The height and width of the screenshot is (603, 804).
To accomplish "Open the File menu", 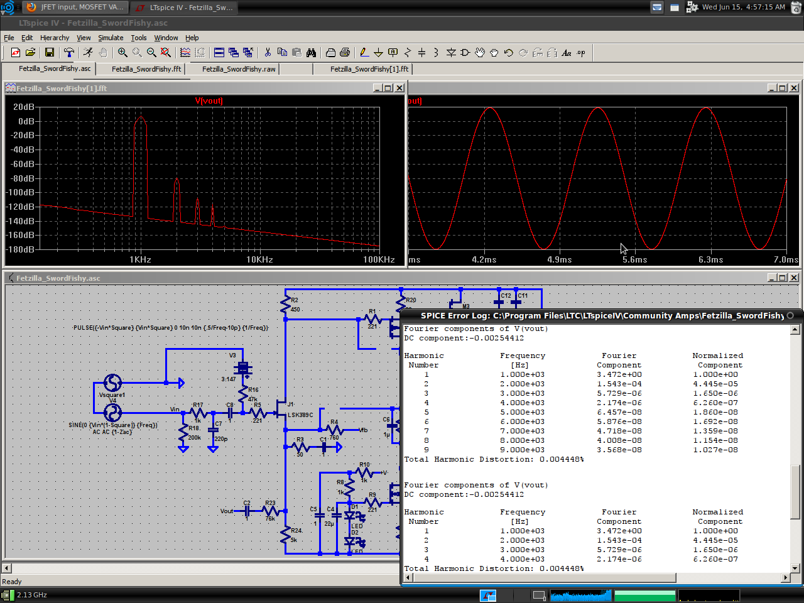I will (9, 38).
